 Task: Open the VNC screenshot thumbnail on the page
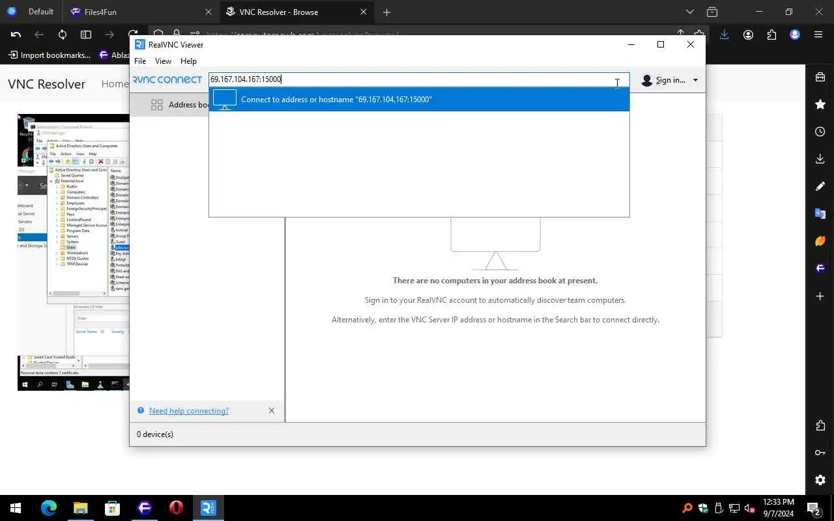click(73, 252)
